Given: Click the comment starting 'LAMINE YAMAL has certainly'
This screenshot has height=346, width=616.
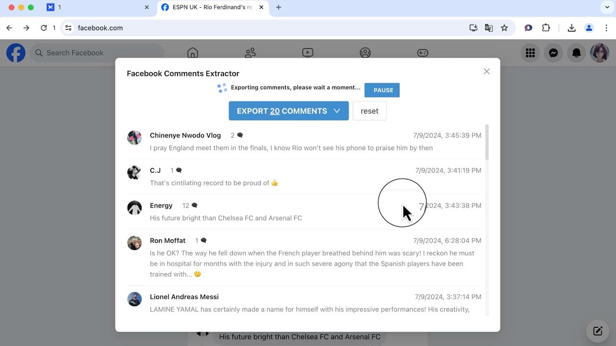Looking at the screenshot, I should 309,309.
